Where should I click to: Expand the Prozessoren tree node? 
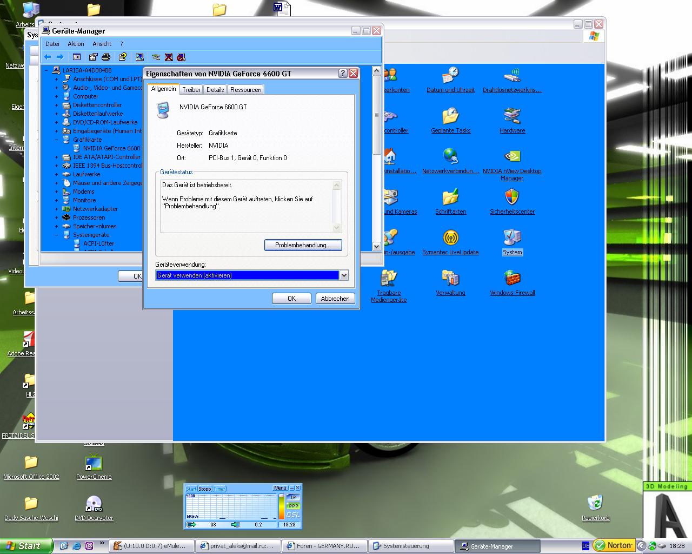coord(56,217)
